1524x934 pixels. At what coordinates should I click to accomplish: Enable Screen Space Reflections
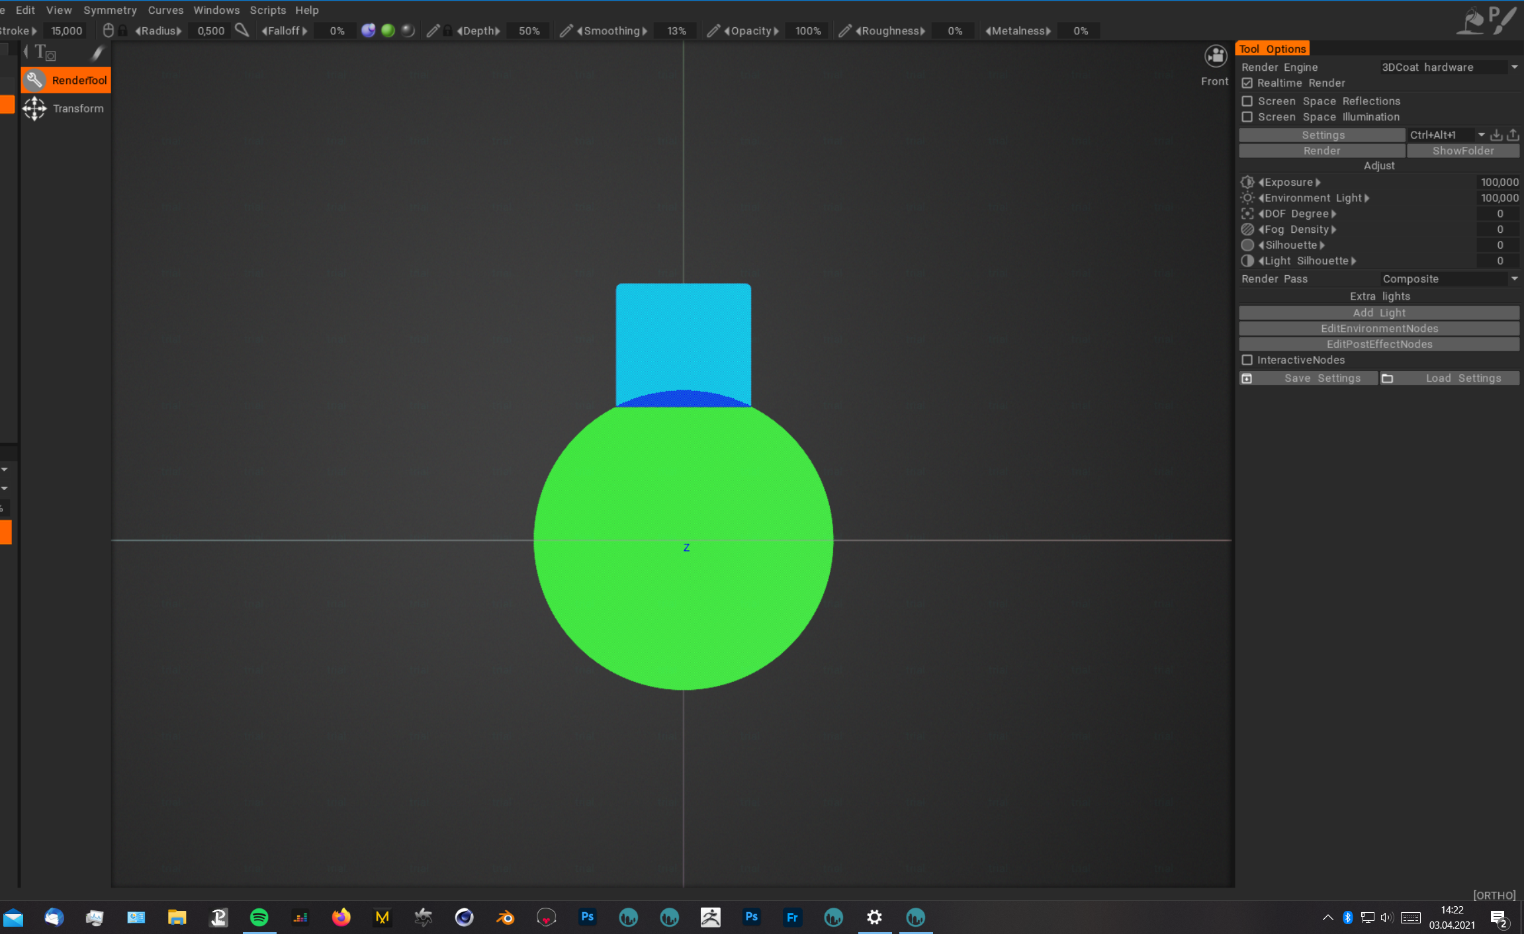1247,101
